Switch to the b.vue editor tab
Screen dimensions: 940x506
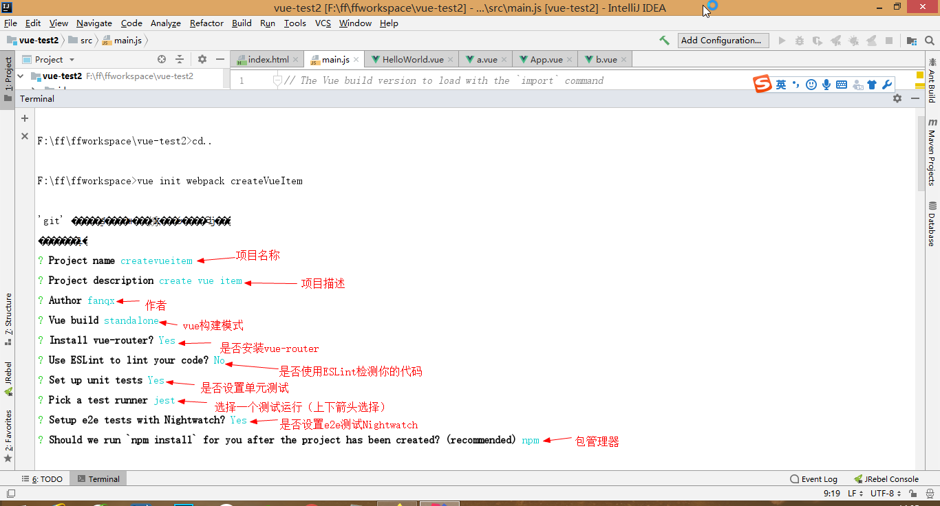point(606,60)
